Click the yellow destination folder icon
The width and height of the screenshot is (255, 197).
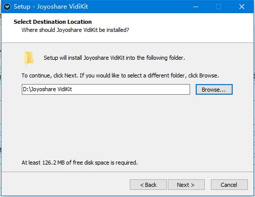29,58
